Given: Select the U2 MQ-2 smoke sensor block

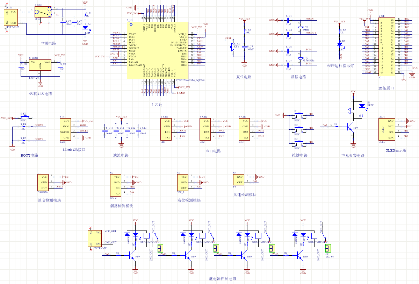Looking at the screenshot, I should click(116, 185).
